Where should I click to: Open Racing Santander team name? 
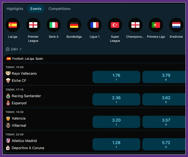click(x=26, y=96)
